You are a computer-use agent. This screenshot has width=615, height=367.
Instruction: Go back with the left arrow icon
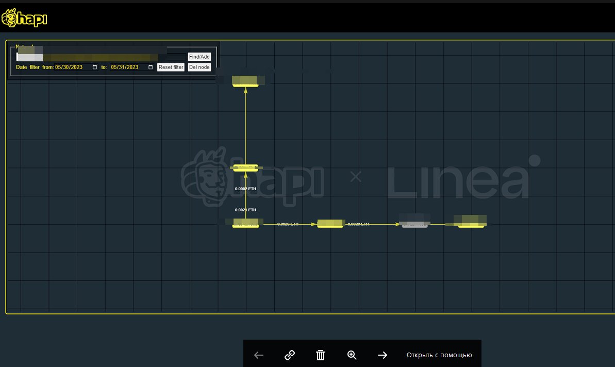(258, 355)
